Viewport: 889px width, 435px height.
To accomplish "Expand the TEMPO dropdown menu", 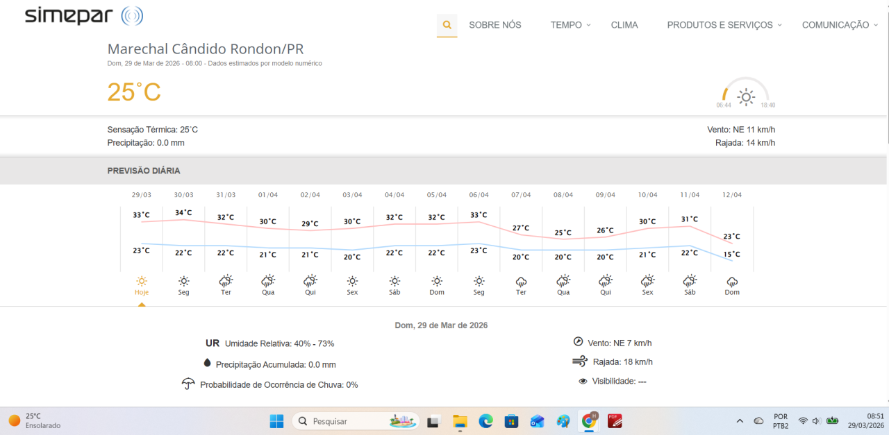I will [570, 25].
